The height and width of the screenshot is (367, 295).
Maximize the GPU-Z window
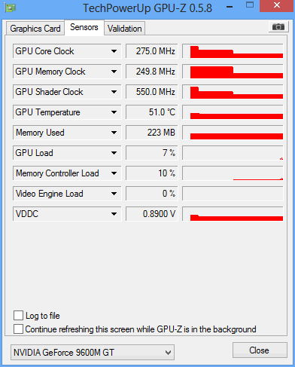250,5
